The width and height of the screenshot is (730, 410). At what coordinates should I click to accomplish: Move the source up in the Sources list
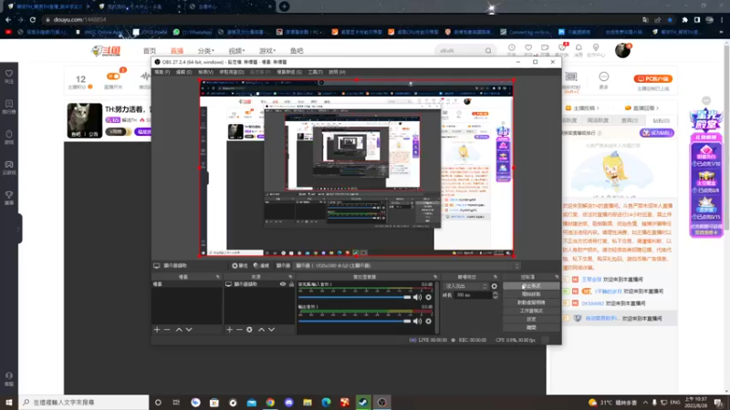[x=261, y=330]
